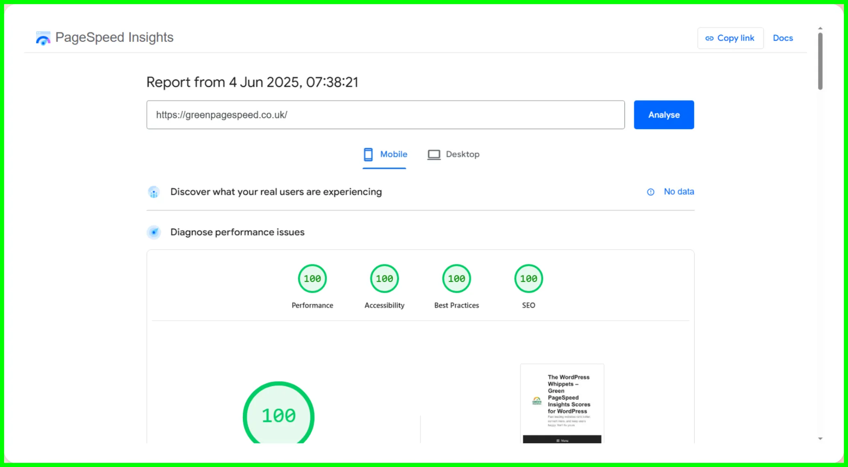Switch to the Desktop tab

coord(454,155)
